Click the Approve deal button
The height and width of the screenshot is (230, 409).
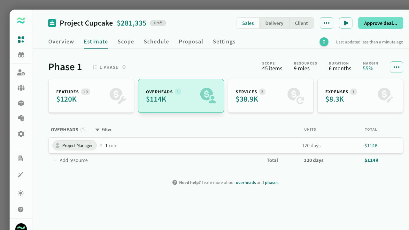pyautogui.click(x=380, y=23)
